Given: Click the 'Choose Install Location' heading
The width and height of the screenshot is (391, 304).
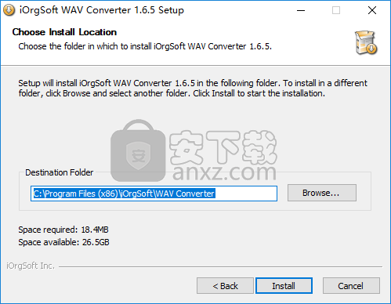Looking at the screenshot, I should 64,32.
